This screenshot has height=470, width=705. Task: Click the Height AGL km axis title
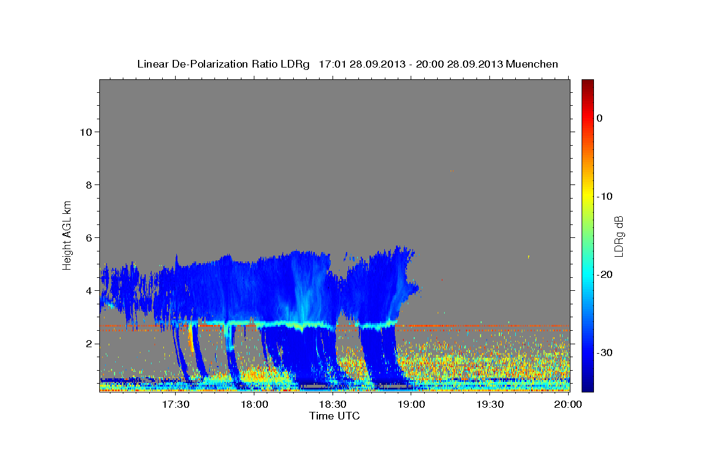pos(67,235)
